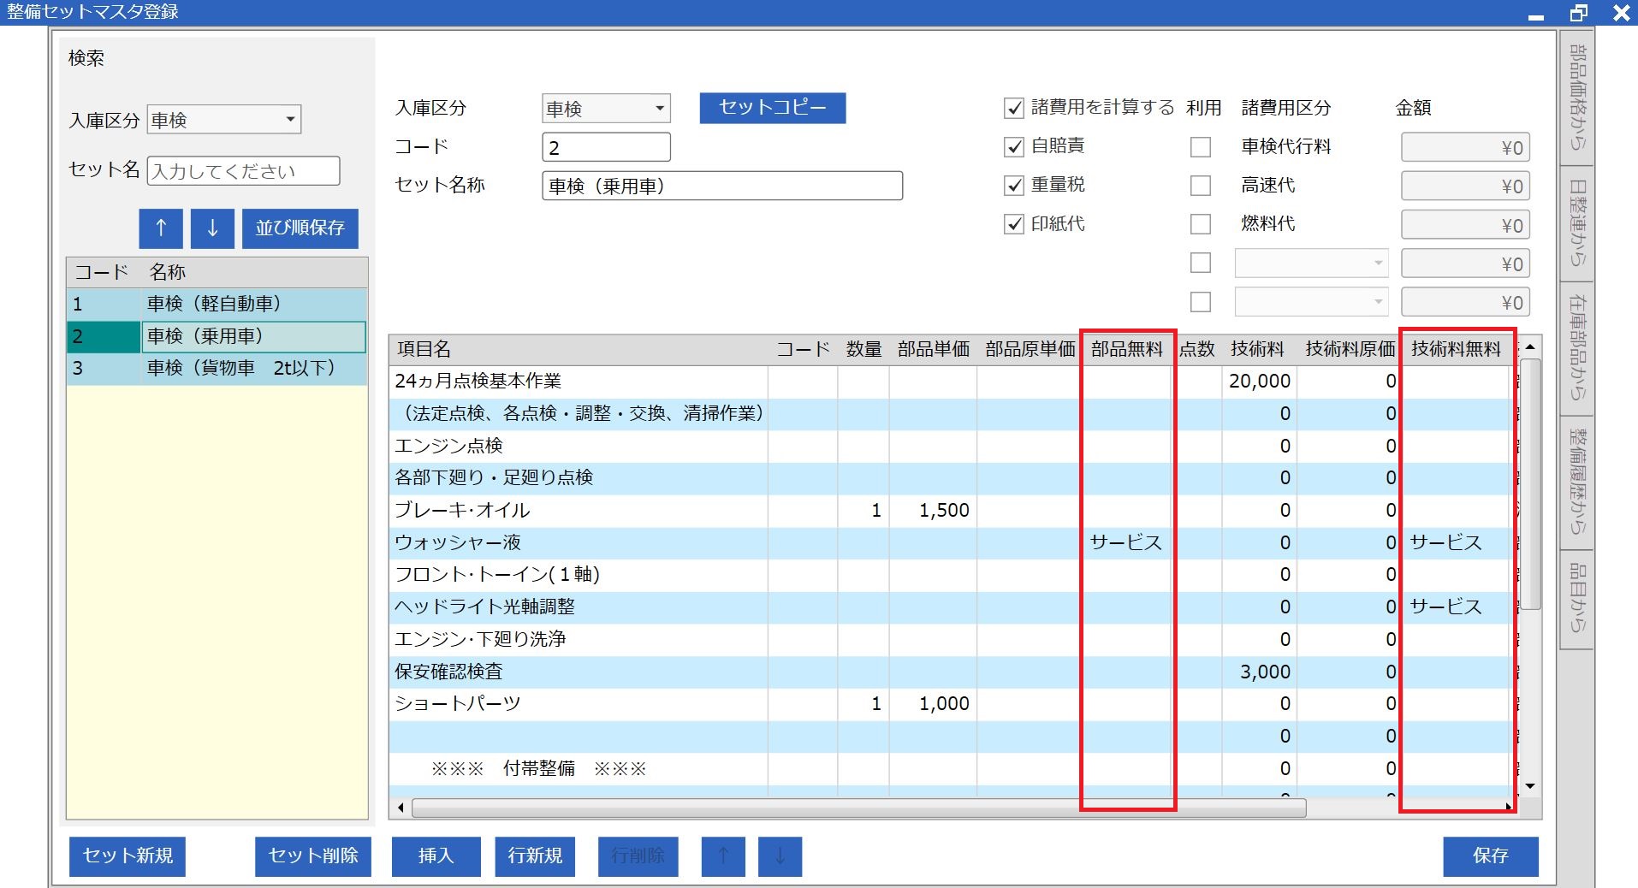The width and height of the screenshot is (1638, 888).
Task: Switch to the 整備履歴から side tab
Action: pyautogui.click(x=1577, y=482)
